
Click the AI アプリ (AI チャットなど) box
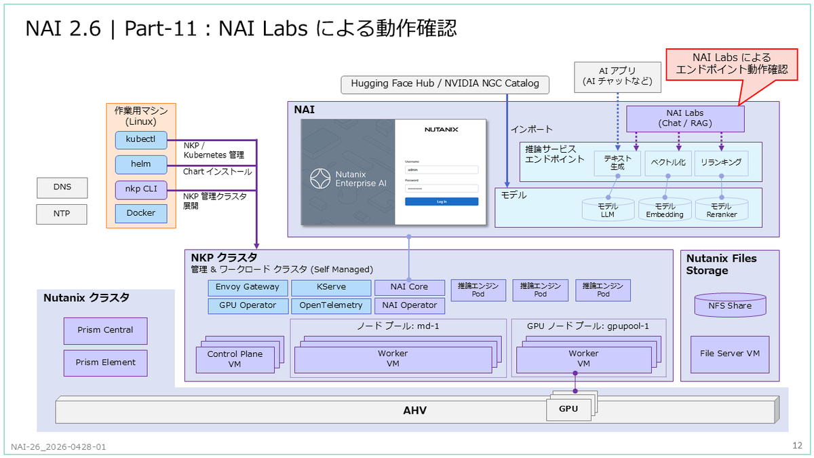pos(617,77)
